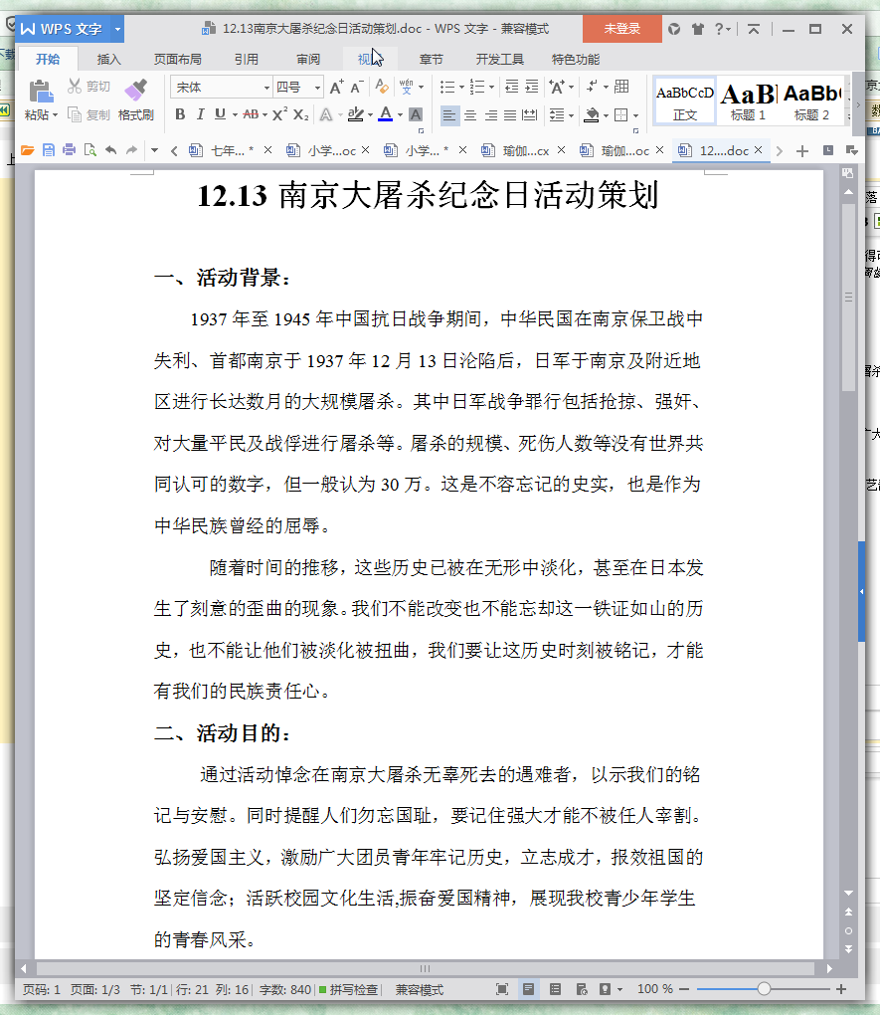Apply the 标题 1 heading style
Screen dimensions: 880x1015
click(x=748, y=101)
